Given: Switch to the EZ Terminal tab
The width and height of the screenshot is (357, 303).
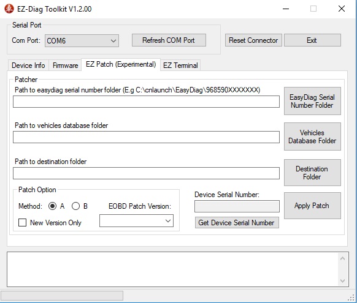Looking at the screenshot, I should click(x=180, y=65).
